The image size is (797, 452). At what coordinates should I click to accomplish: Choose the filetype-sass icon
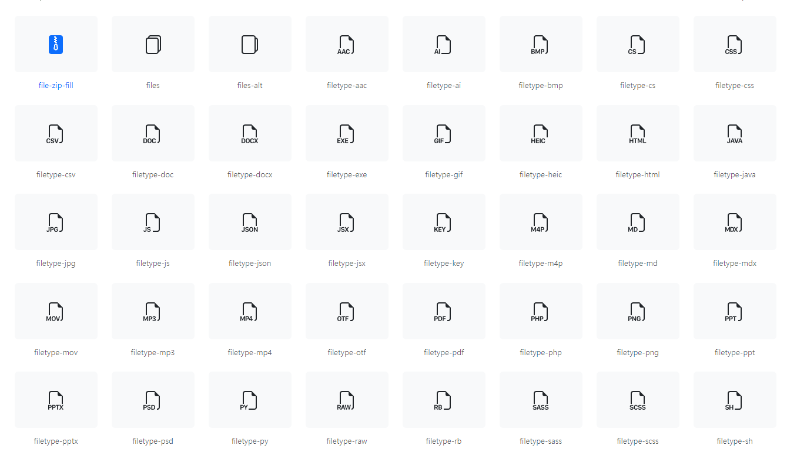point(541,400)
